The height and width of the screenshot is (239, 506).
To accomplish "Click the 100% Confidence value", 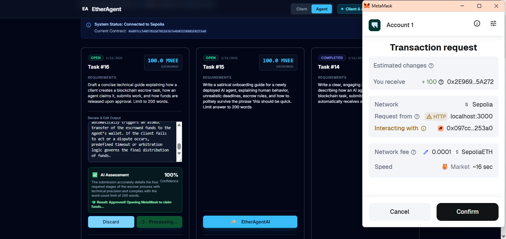I will tap(171, 175).
